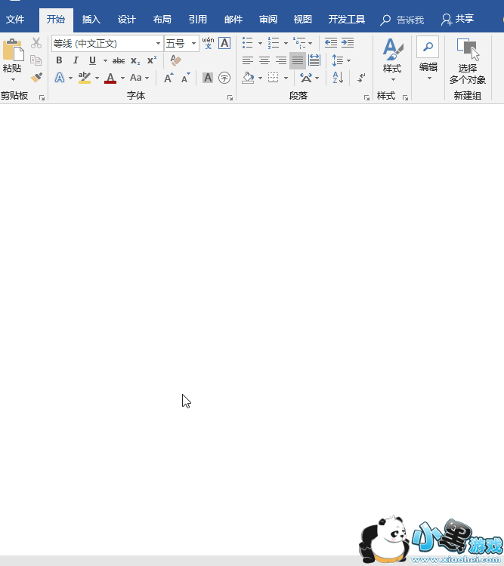Viewport: 504px width, 566px height.
Task: Click Select Multiple Objects button
Action: [468, 60]
